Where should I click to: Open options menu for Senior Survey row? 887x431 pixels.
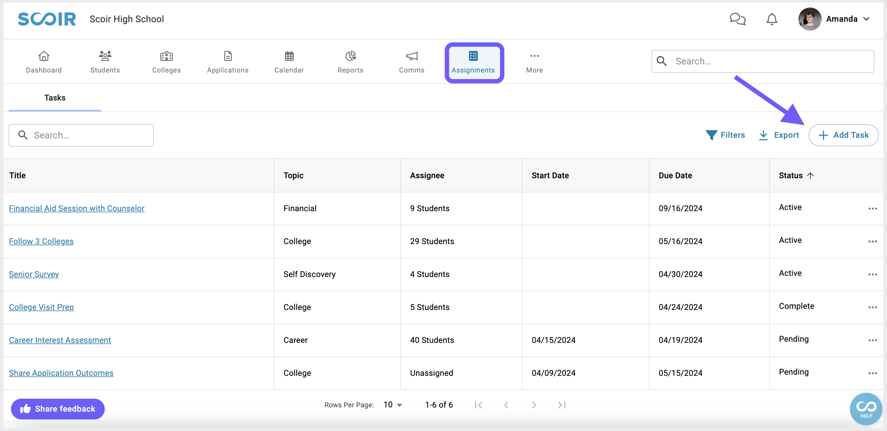[x=873, y=274]
